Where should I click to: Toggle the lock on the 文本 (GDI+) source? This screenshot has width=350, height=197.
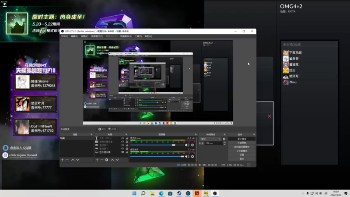pos(127,138)
